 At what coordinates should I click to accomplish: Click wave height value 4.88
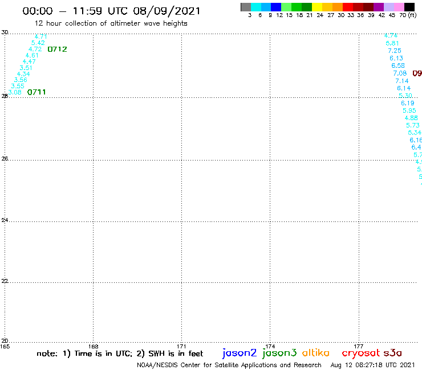tap(411, 118)
